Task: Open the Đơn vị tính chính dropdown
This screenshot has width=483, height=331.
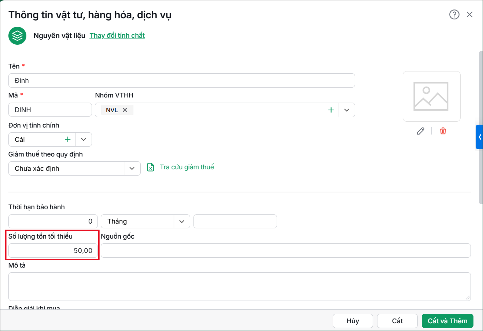Action: click(84, 139)
